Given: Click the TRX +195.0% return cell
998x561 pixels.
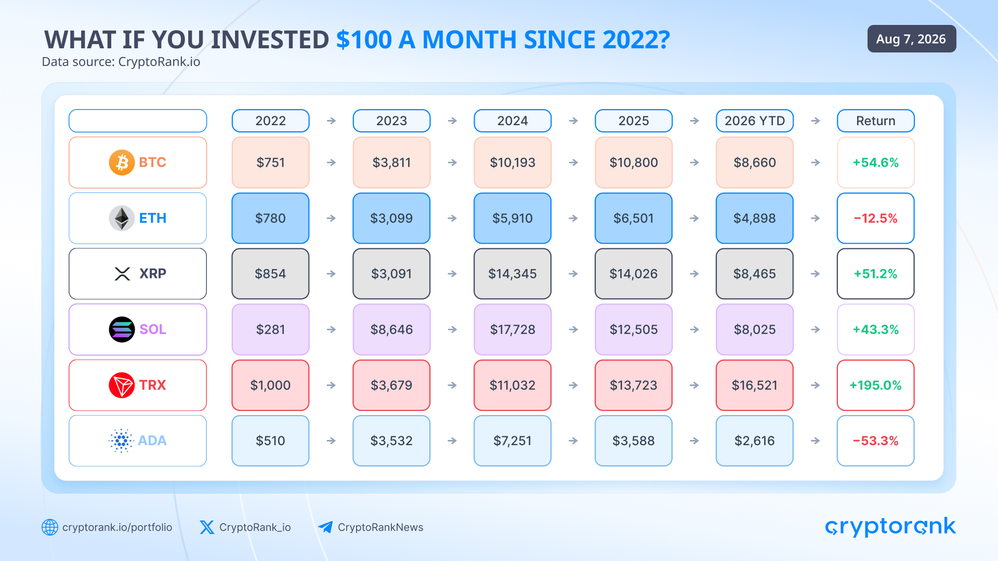Looking at the screenshot, I should (x=876, y=385).
